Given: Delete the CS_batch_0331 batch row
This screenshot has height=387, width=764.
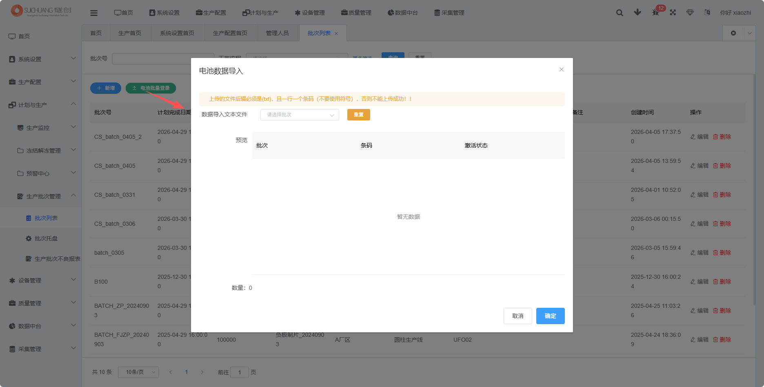Looking at the screenshot, I should pos(722,195).
